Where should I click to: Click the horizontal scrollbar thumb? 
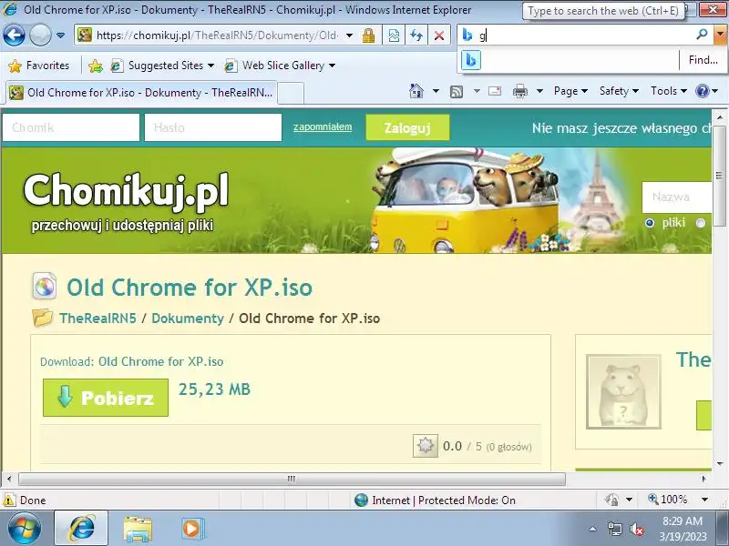(292, 479)
